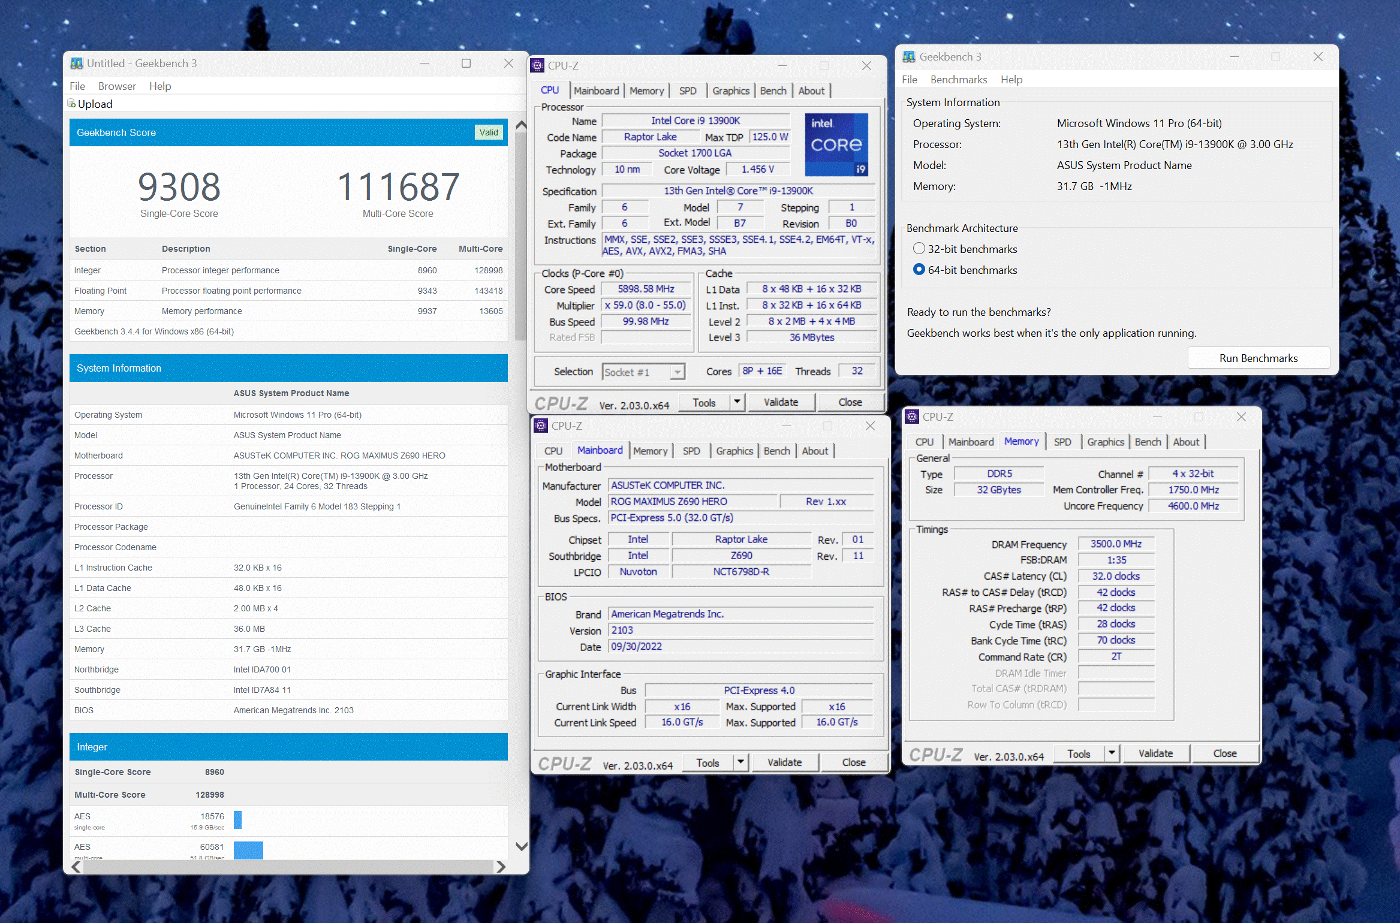Click the AES single-core score bar
Viewport: 1400px width, 923px height.
pos(237,819)
